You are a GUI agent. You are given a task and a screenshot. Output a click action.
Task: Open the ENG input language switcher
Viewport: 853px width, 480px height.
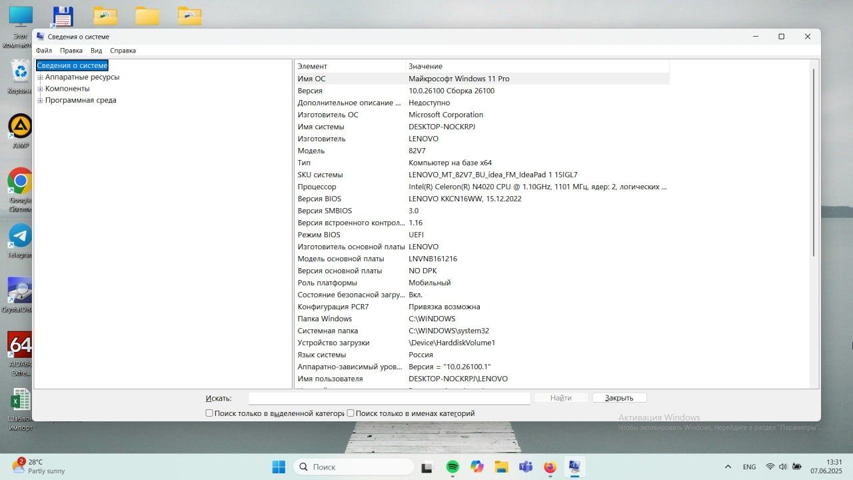tap(749, 467)
